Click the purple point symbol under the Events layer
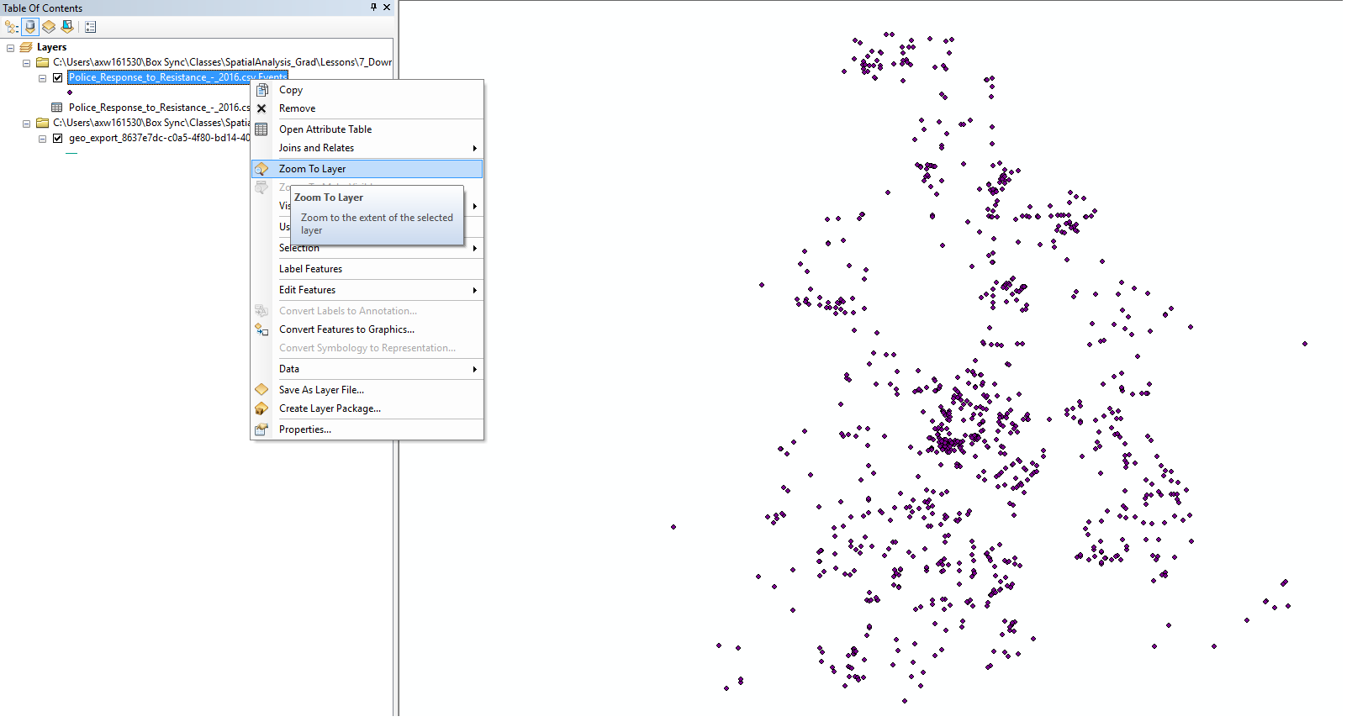The height and width of the screenshot is (727, 1352). 70,92
